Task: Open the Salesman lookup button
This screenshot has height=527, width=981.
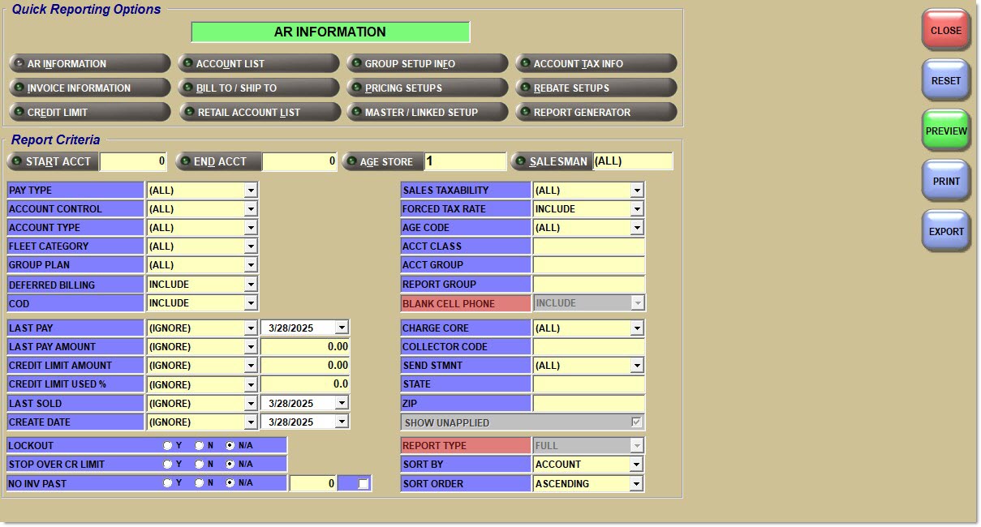Action: click(x=551, y=161)
